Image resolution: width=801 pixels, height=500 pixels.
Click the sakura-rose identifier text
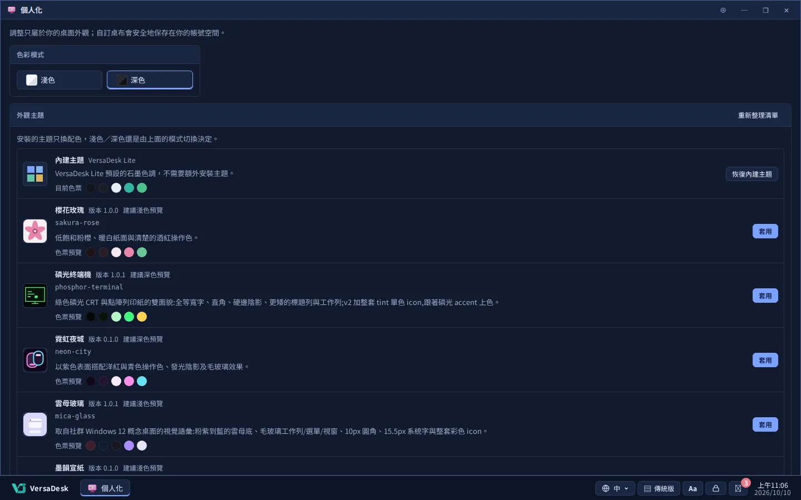click(77, 223)
